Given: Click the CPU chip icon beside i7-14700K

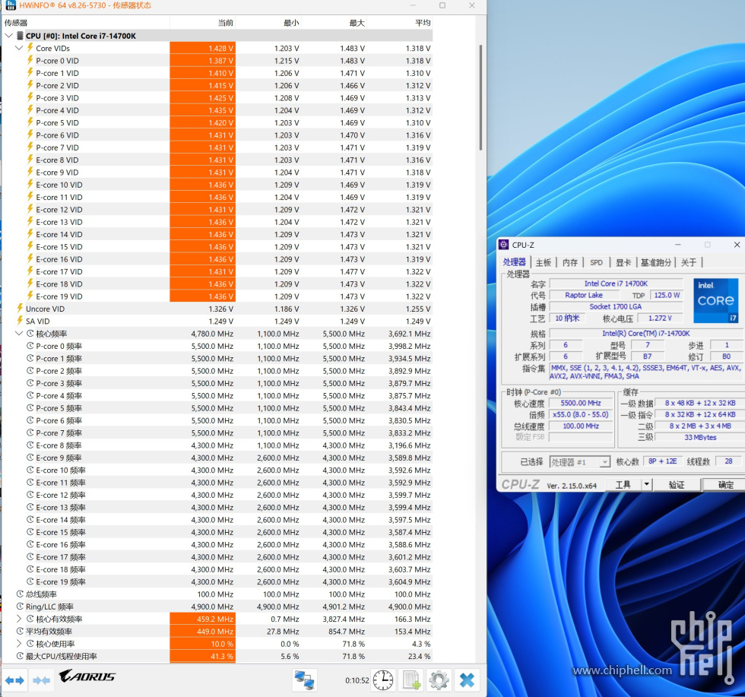Looking at the screenshot, I should (20, 36).
